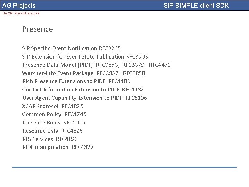This screenshot has height=187, width=249.
Task: Click Presence Rules RFC5025 line
Action: (54, 122)
